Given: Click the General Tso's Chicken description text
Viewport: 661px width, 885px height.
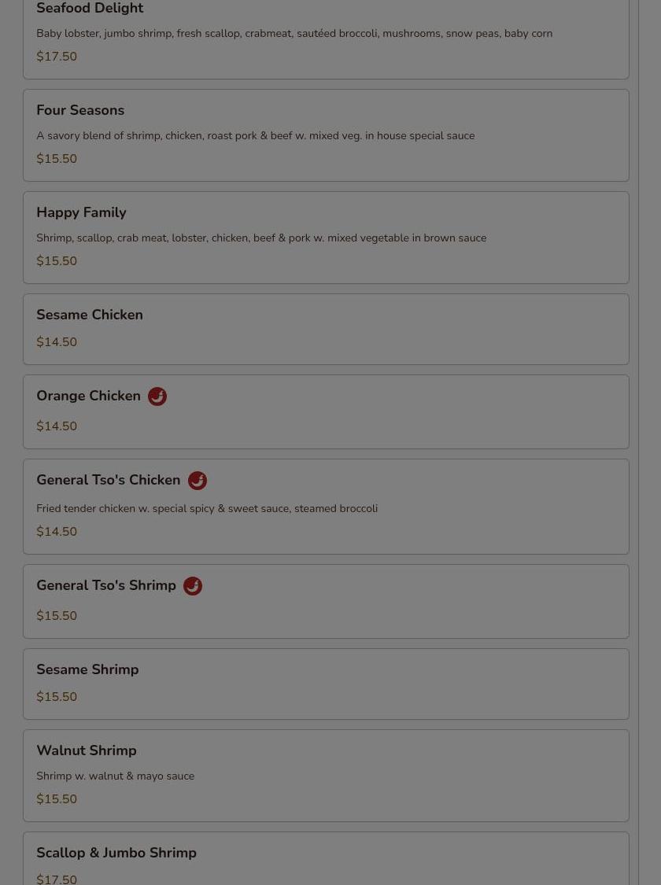Looking at the screenshot, I should [x=207, y=509].
